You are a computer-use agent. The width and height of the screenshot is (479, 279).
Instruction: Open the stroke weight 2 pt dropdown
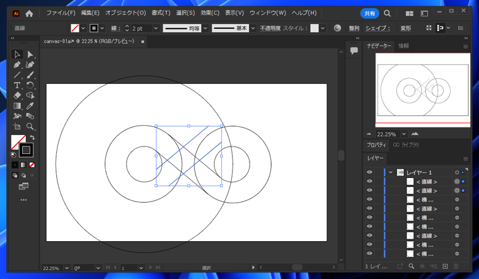point(156,28)
